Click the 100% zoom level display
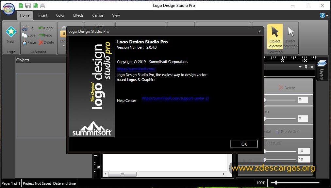The width and height of the screenshot is (331, 188). (x=261, y=183)
